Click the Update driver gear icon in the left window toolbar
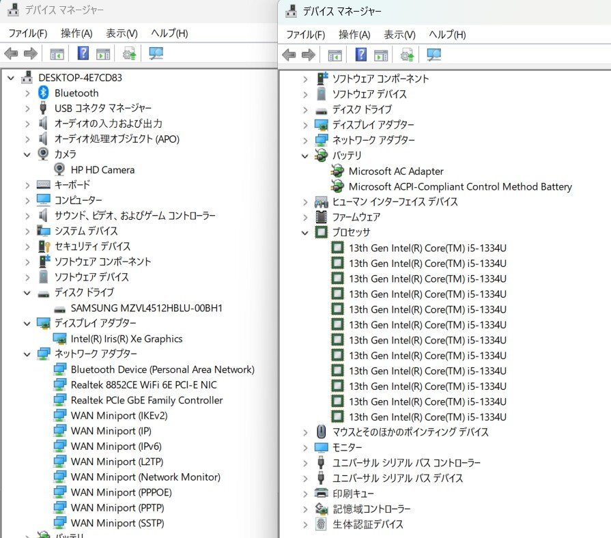 pos(130,53)
